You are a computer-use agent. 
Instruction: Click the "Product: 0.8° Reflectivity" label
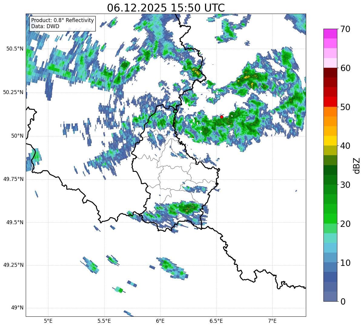pos(63,20)
